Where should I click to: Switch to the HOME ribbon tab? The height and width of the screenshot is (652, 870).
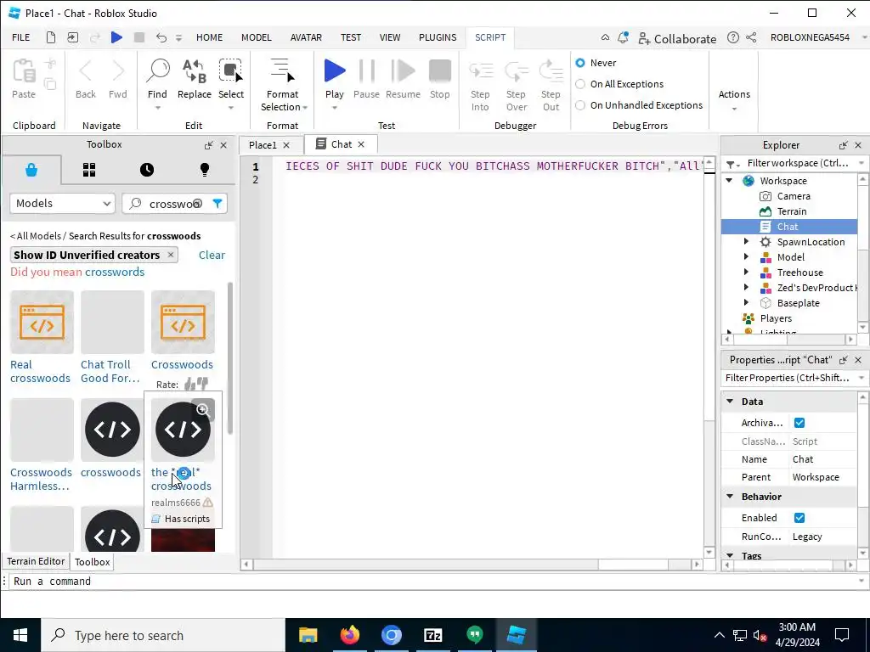coord(209,37)
